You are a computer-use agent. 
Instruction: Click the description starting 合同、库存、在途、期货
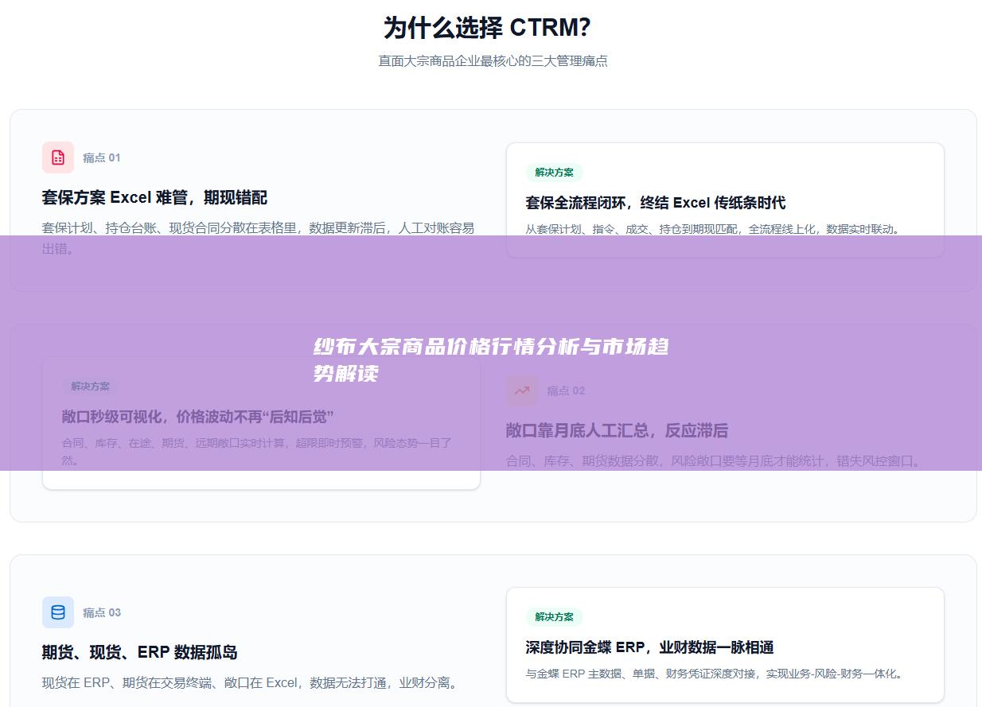[257, 451]
